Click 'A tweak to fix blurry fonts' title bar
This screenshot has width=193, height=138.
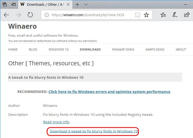point(95,77)
